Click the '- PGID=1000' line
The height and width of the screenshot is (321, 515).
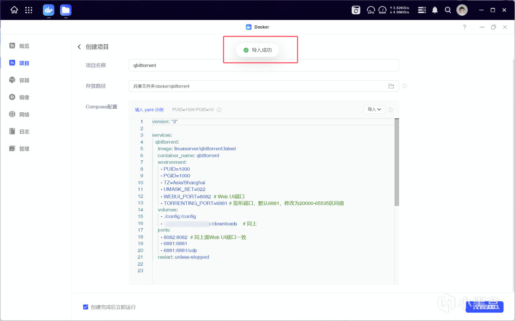pyautogui.click(x=175, y=176)
